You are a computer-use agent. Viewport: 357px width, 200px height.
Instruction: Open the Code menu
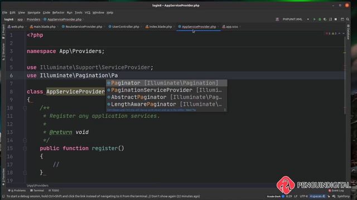(x=46, y=12)
